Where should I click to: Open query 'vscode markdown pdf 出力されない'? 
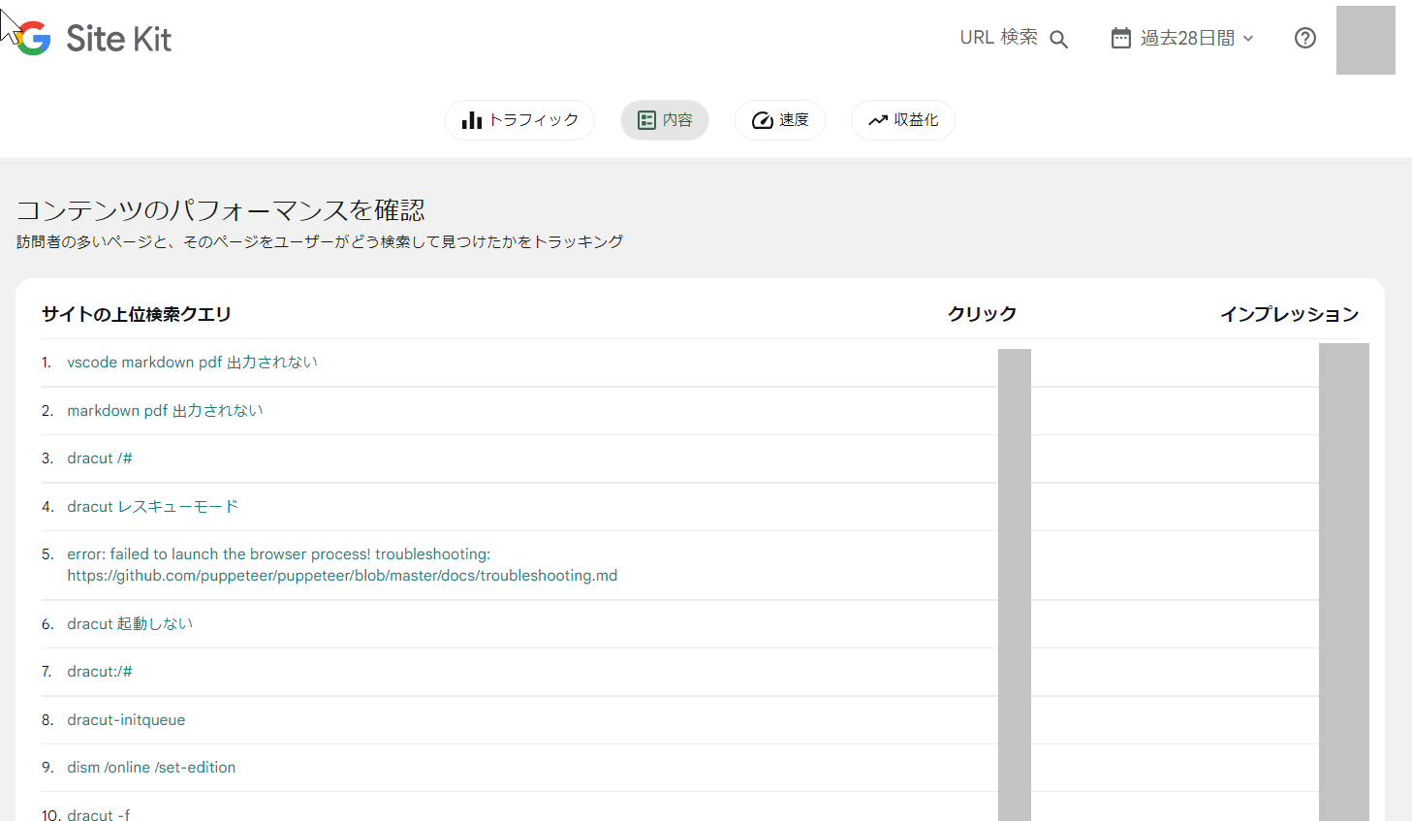coord(193,363)
